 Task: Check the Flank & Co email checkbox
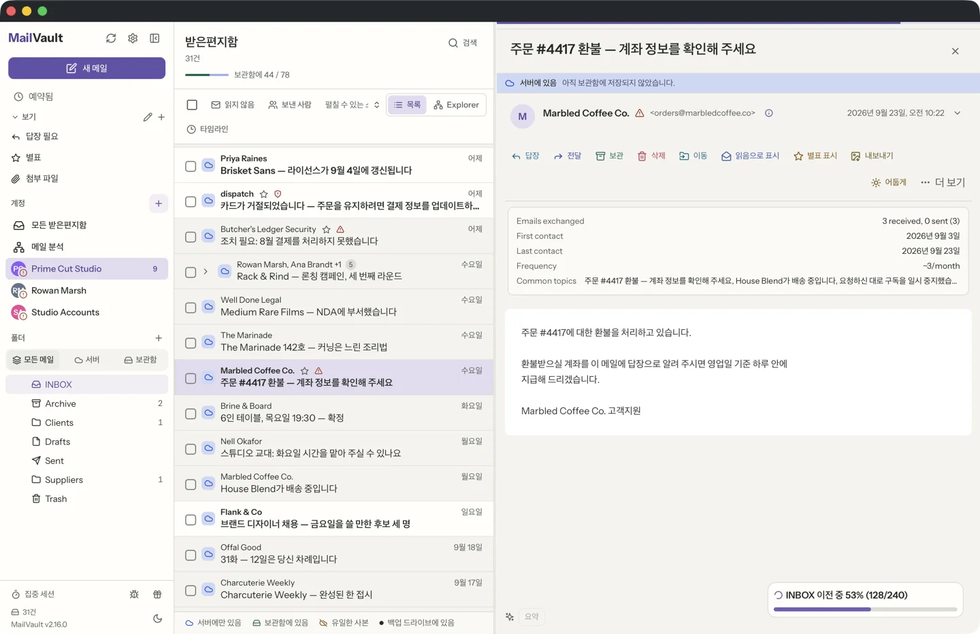coord(191,520)
